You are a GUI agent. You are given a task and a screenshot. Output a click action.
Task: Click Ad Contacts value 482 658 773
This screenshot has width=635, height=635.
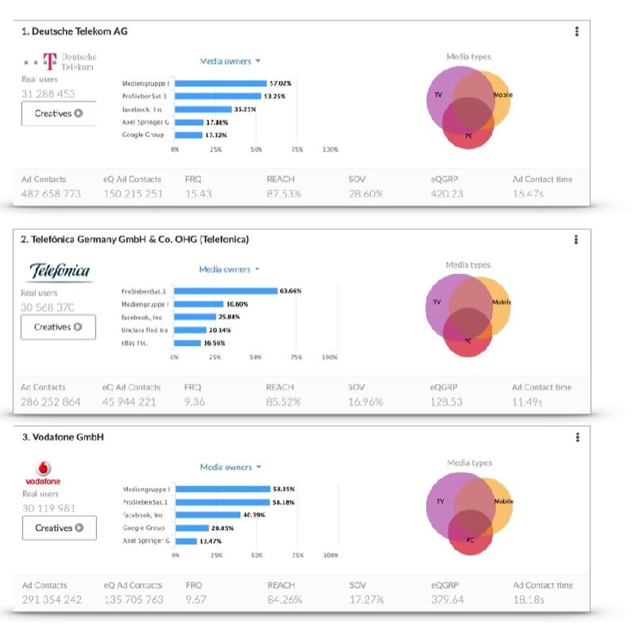tap(51, 194)
